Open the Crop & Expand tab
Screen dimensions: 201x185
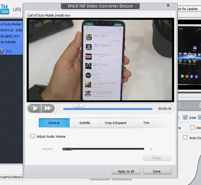pyautogui.click(x=116, y=123)
